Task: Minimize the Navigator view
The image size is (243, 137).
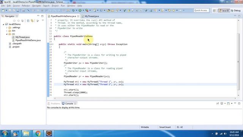Action: pos(38,16)
